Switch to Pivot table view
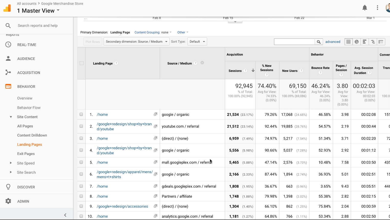390x220 pixels. 381,42
